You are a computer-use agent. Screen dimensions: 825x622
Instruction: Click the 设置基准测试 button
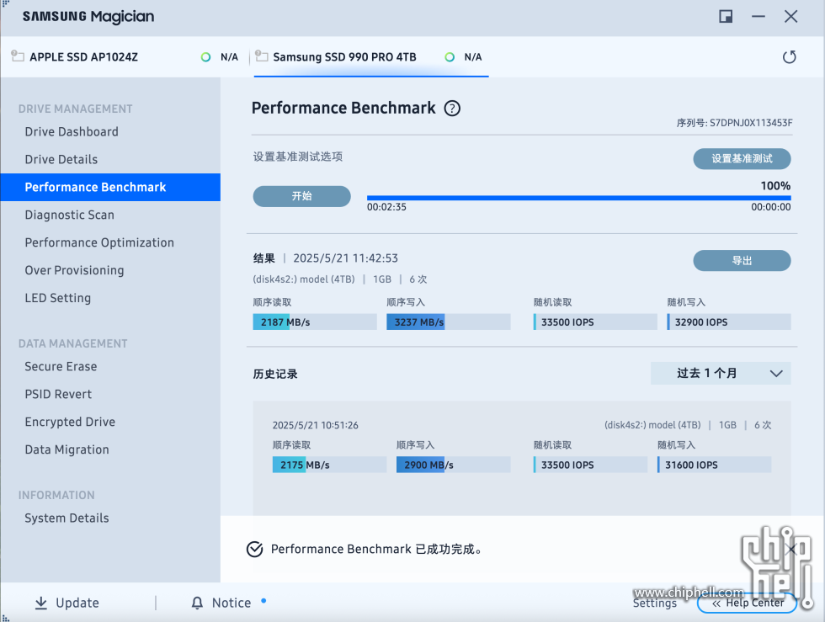[742, 159]
